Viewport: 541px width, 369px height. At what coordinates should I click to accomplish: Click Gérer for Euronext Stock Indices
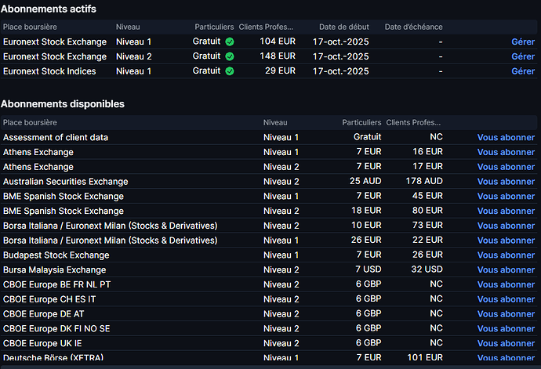point(523,71)
